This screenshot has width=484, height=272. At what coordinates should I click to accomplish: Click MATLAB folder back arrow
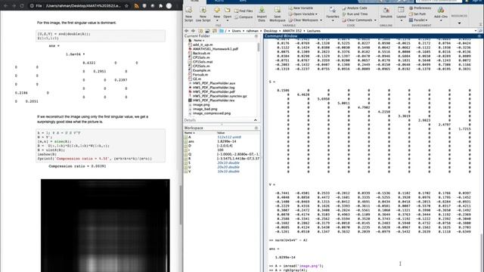click(x=187, y=31)
